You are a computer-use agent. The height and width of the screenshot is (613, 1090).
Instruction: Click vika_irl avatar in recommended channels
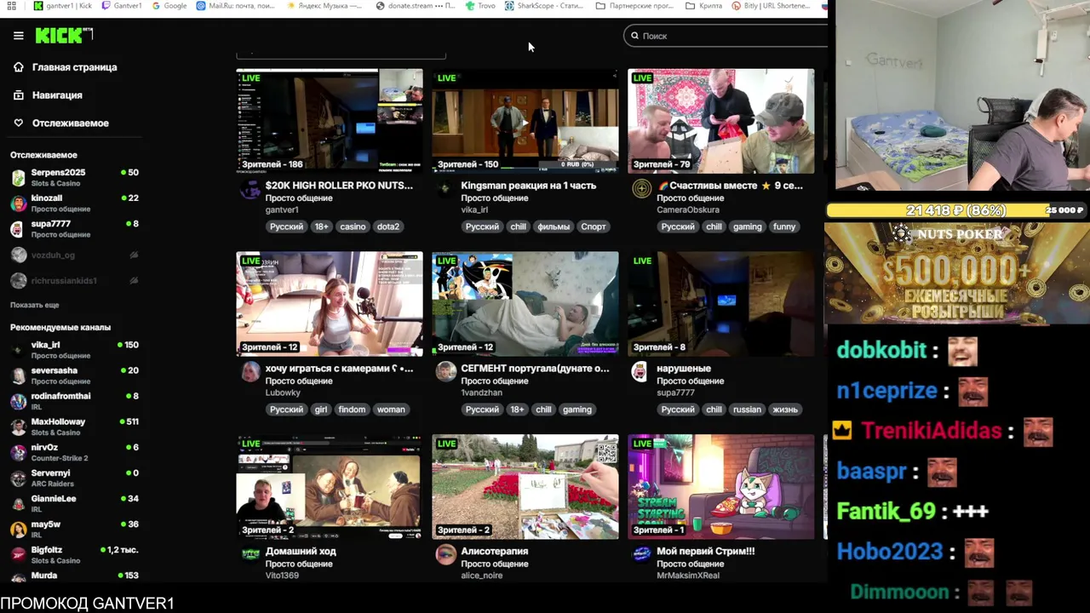[x=18, y=350]
